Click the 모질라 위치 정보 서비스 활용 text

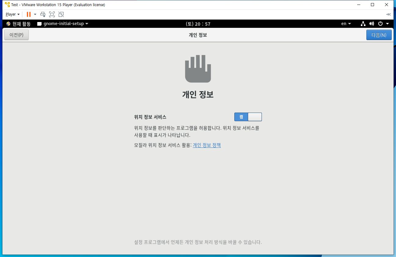163,145
